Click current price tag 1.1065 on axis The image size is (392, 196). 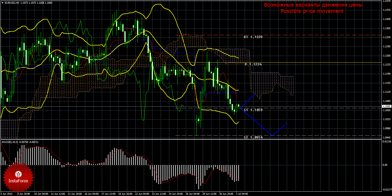[386, 106]
